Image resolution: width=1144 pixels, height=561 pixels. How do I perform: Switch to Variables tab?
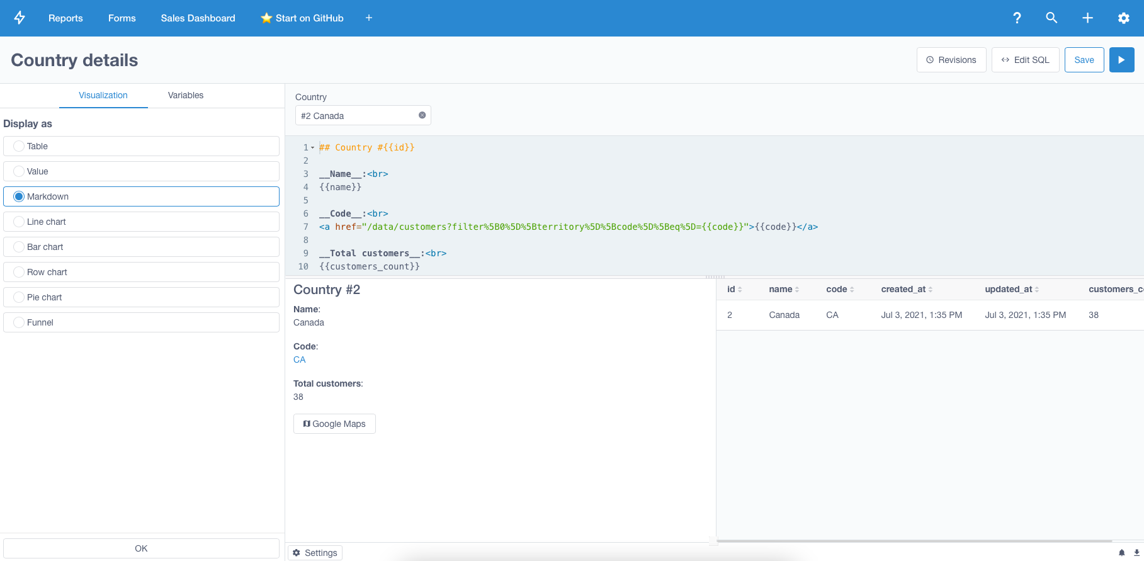186,95
